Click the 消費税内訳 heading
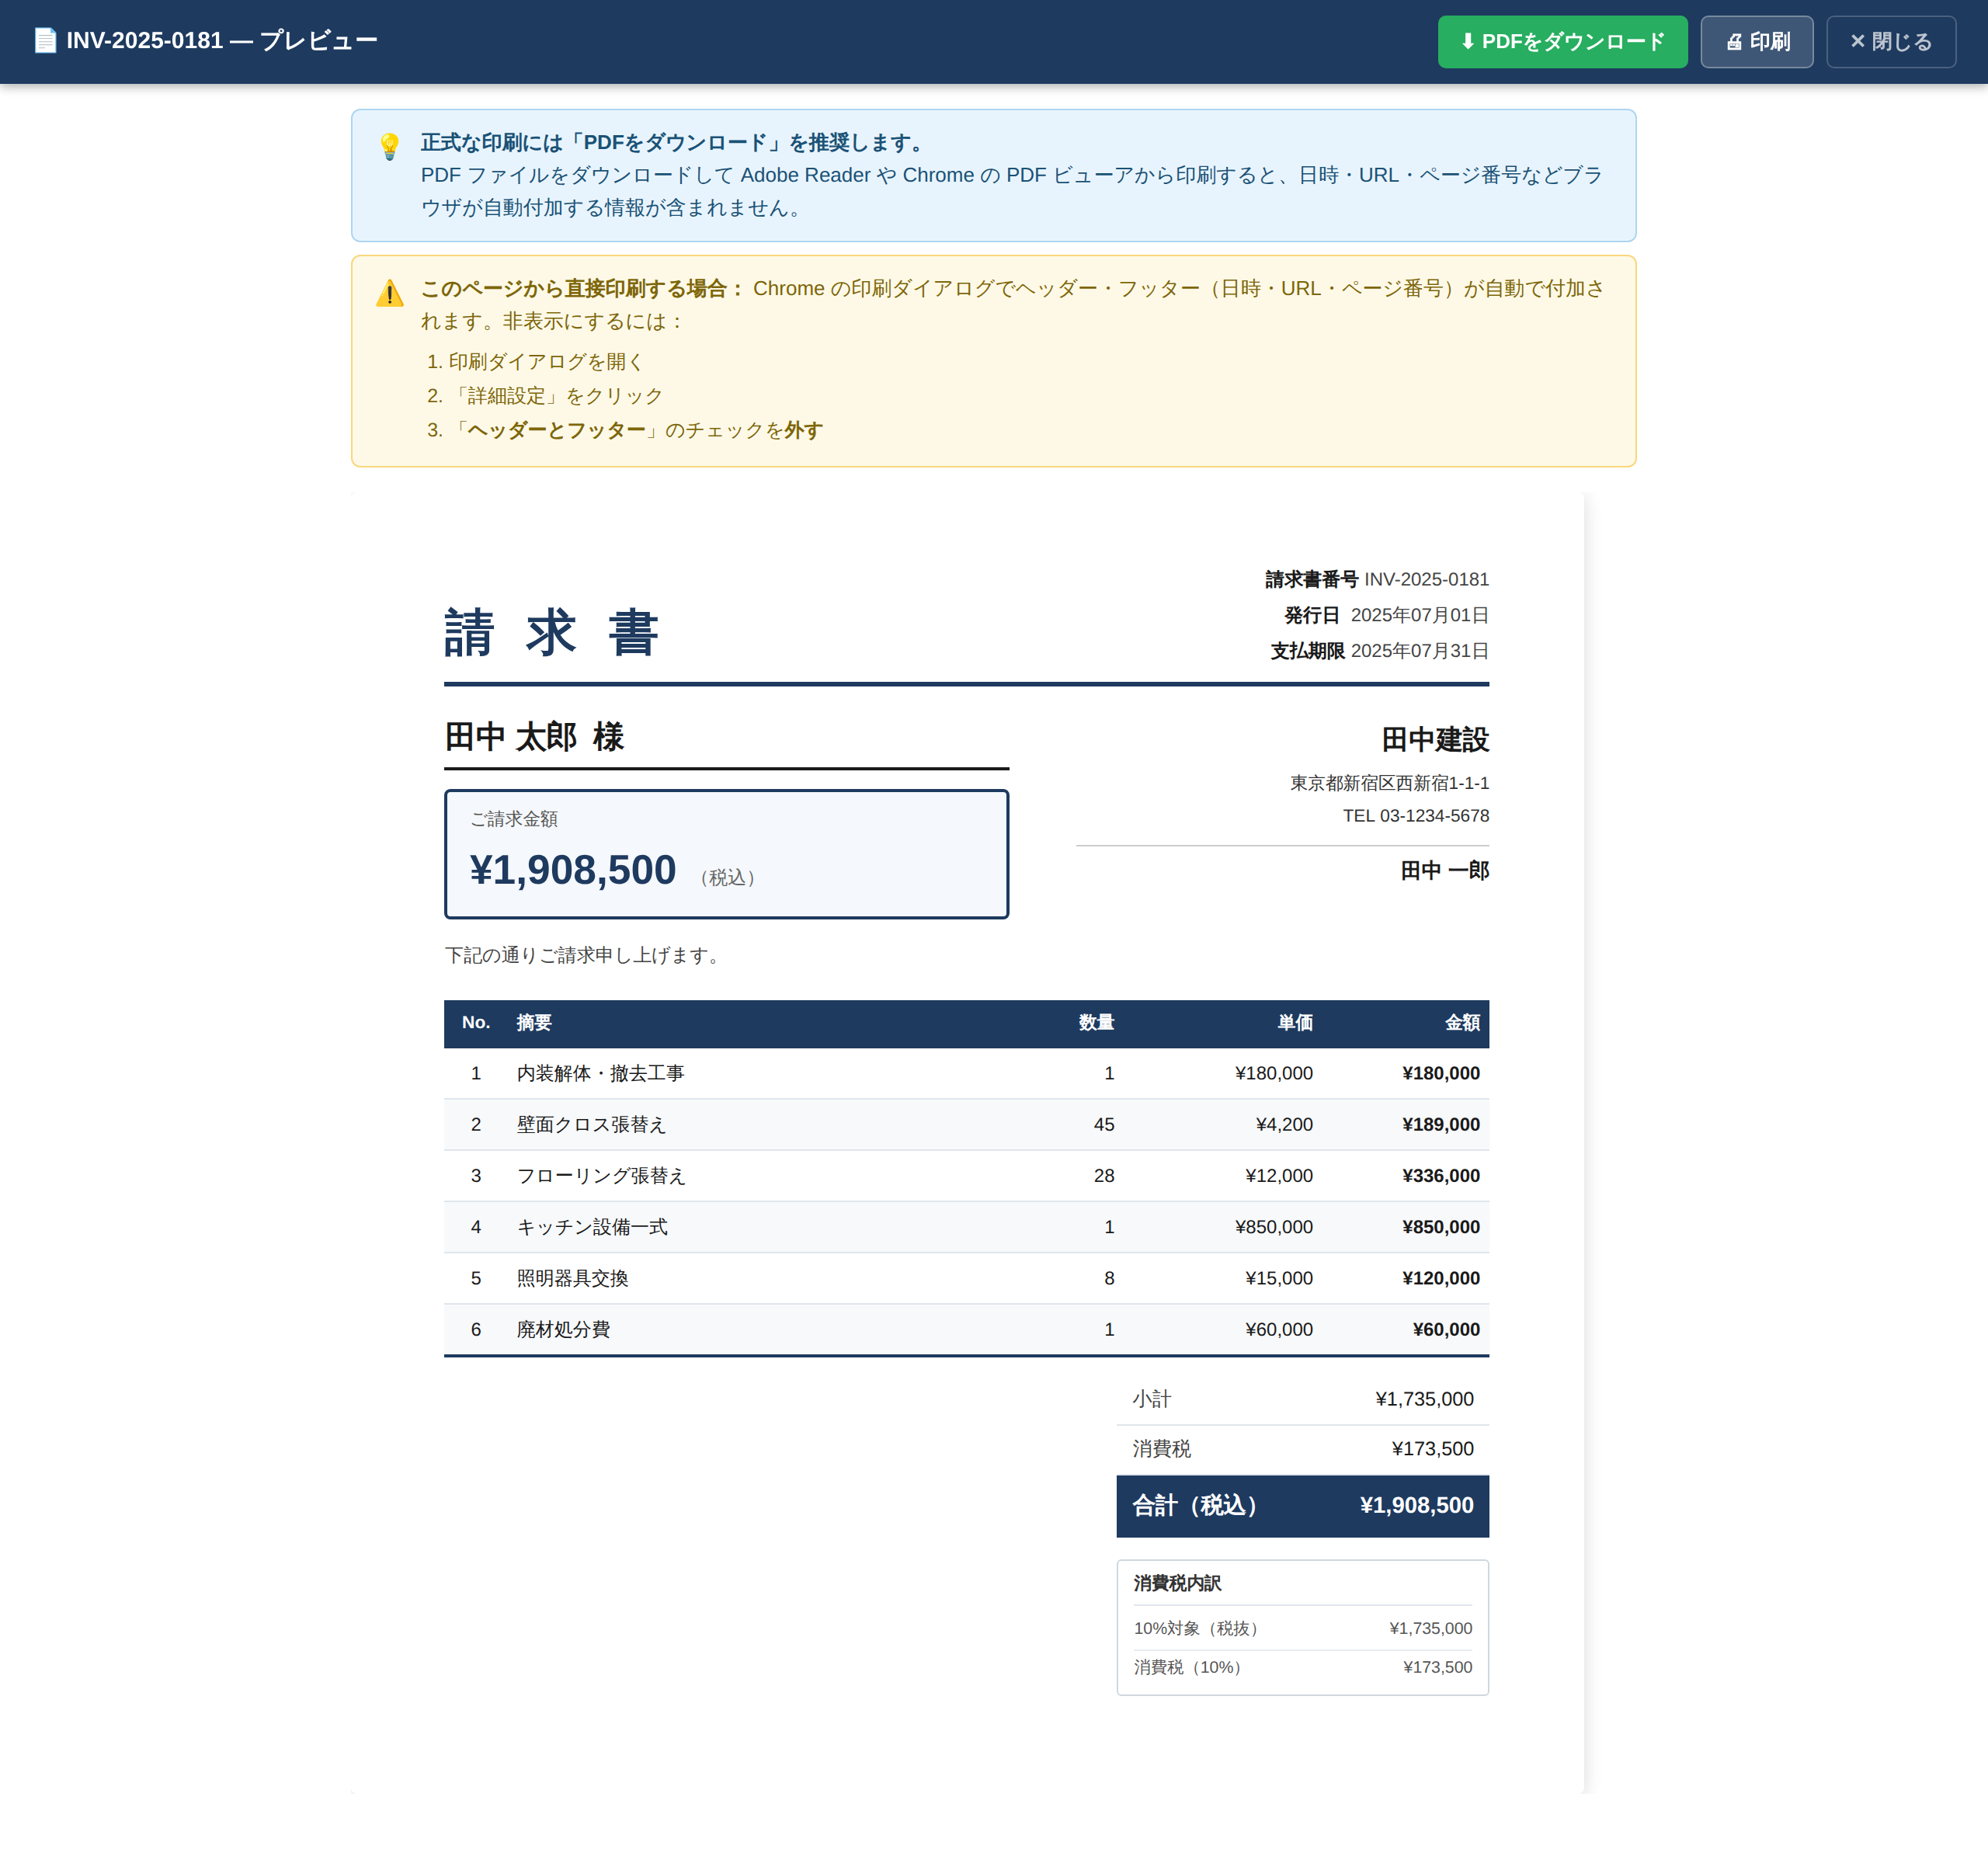This screenshot has height=1856, width=1988. pos(1177,1583)
